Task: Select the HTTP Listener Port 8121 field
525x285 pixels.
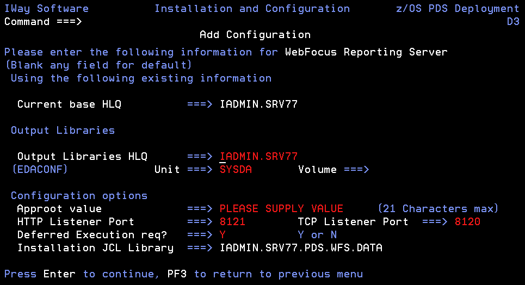Action: [232, 222]
